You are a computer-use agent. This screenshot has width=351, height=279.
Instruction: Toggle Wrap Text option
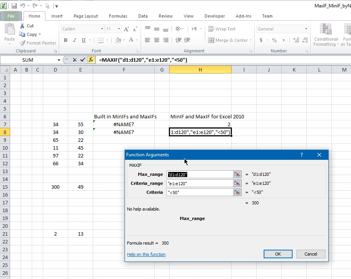[222, 29]
